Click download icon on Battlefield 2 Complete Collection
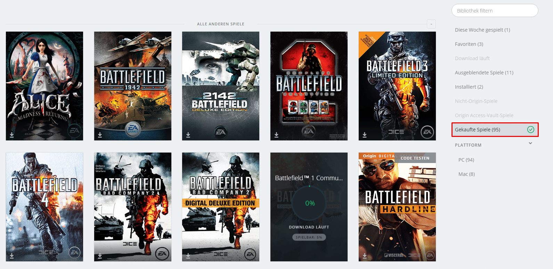The image size is (553, 269). tap(276, 135)
